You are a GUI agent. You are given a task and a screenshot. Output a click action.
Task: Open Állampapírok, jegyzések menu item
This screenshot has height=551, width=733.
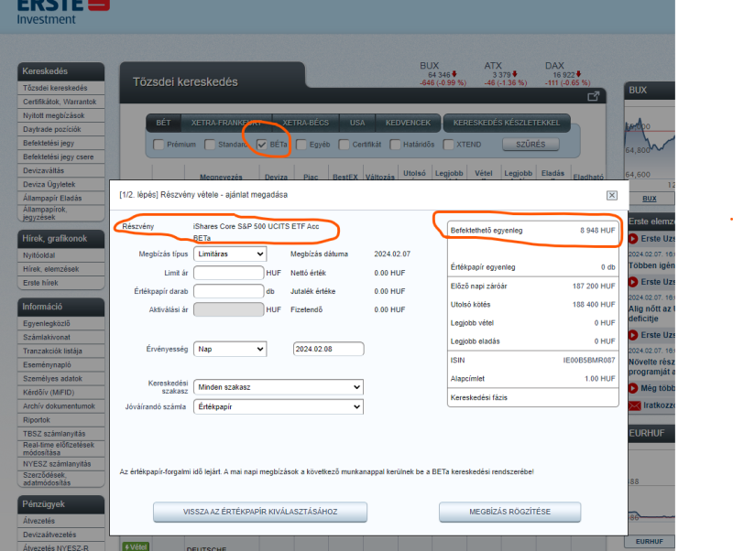(60, 213)
